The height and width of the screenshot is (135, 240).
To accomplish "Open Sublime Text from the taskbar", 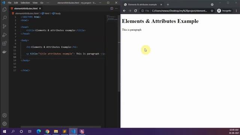I will pos(64,132).
